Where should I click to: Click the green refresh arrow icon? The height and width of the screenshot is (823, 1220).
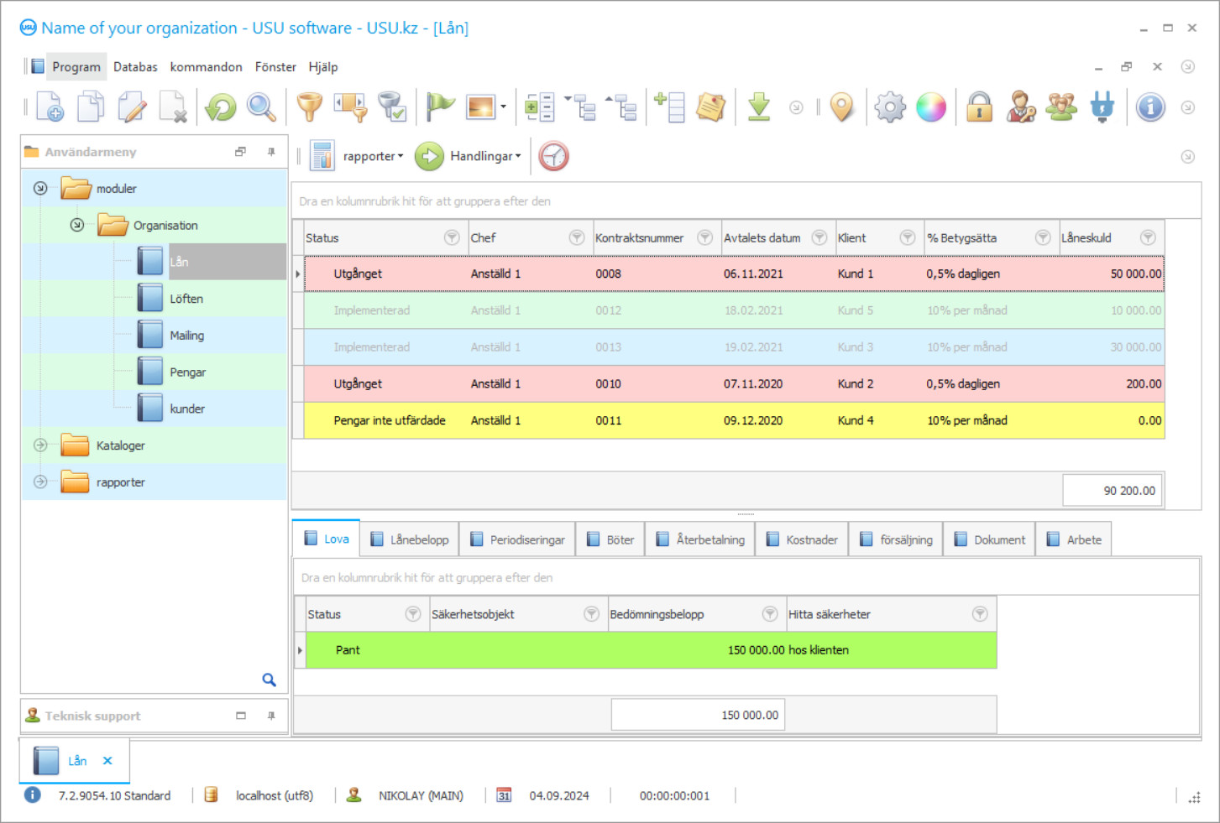[x=221, y=107]
